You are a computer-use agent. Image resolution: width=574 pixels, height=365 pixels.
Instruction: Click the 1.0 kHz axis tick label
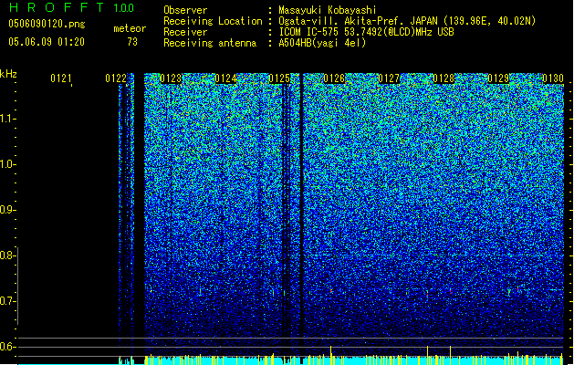click(x=7, y=164)
